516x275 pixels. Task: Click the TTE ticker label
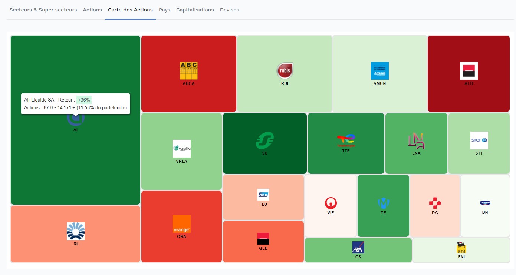[346, 151]
